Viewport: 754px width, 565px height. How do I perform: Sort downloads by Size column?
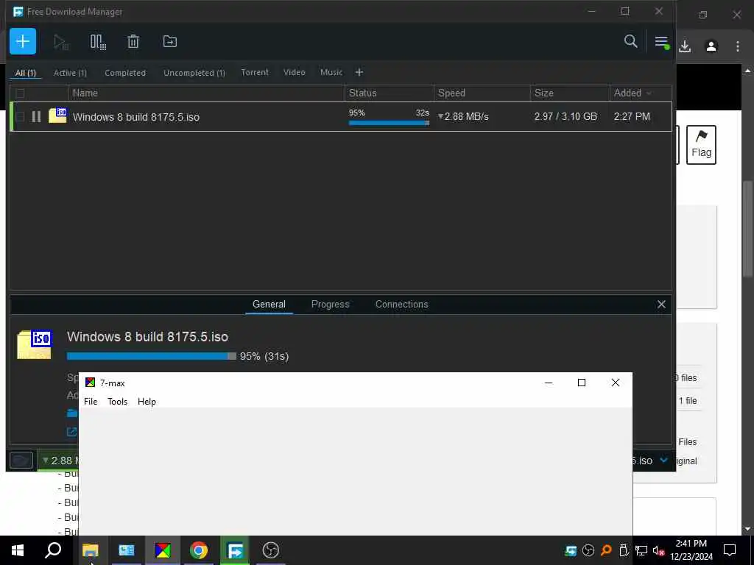pyautogui.click(x=570, y=93)
